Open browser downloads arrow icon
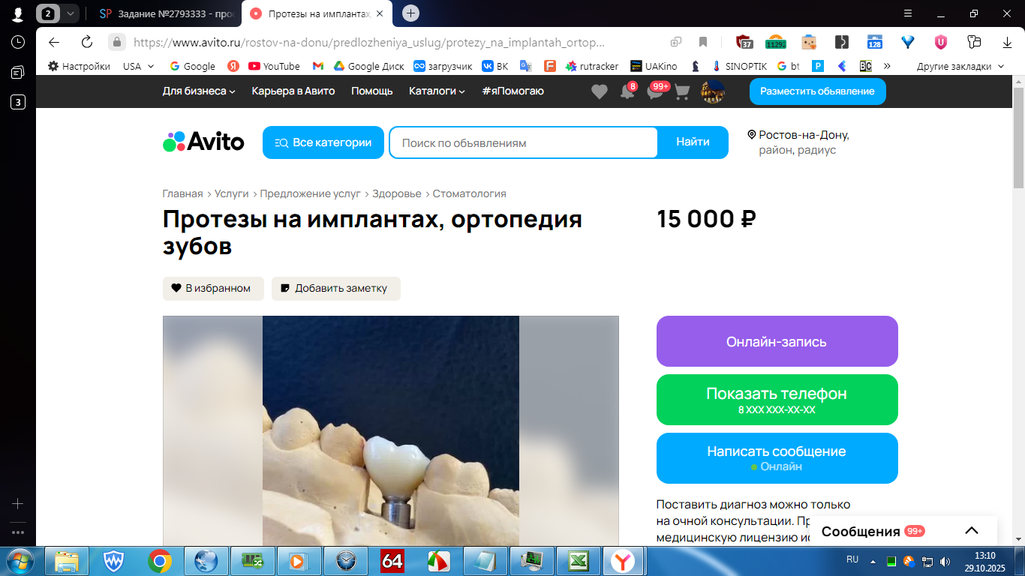This screenshot has height=576, width=1025. click(1008, 42)
